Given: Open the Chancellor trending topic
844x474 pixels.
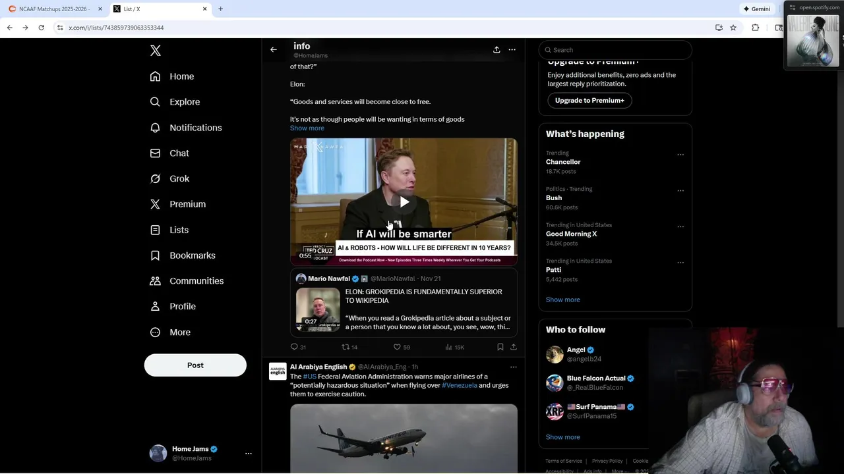Looking at the screenshot, I should coord(563,162).
